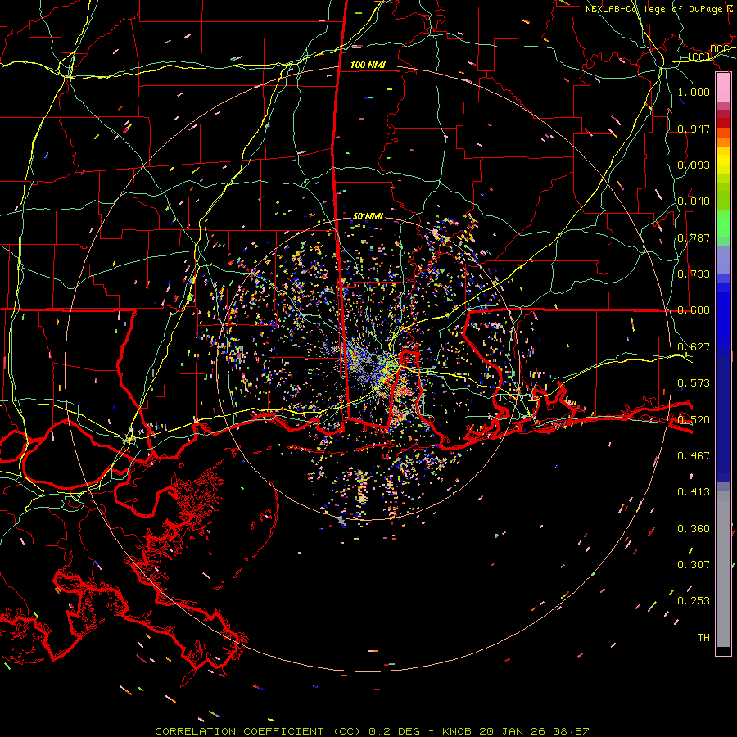Viewport: 737px width, 737px height.
Task: Select the 0.573 scale value
Action: pyautogui.click(x=694, y=383)
